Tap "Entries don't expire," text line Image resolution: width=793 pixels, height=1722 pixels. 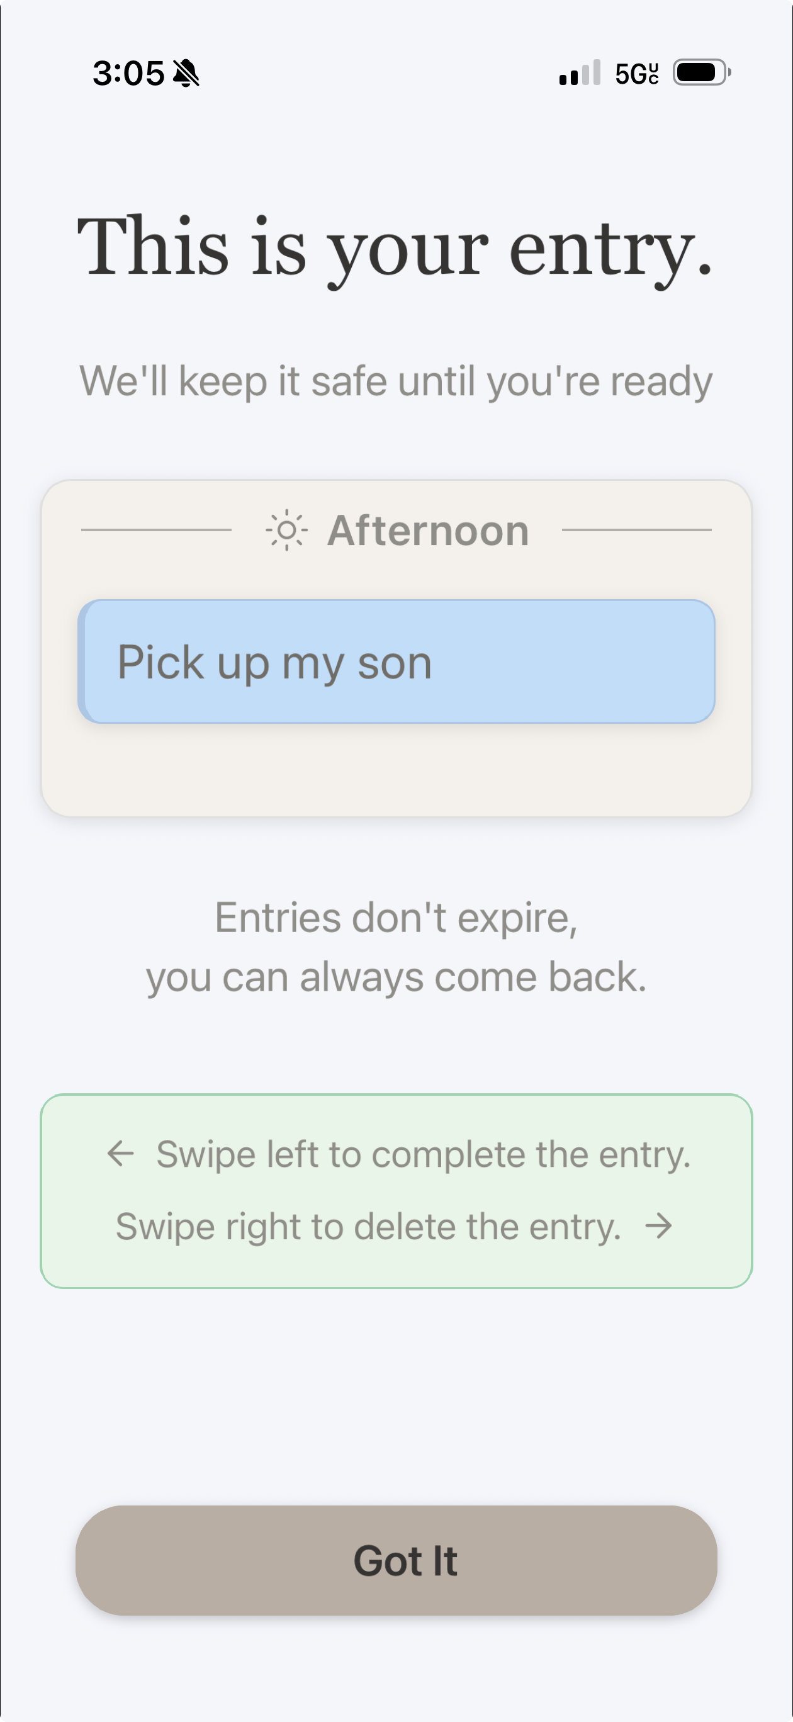coord(396,918)
